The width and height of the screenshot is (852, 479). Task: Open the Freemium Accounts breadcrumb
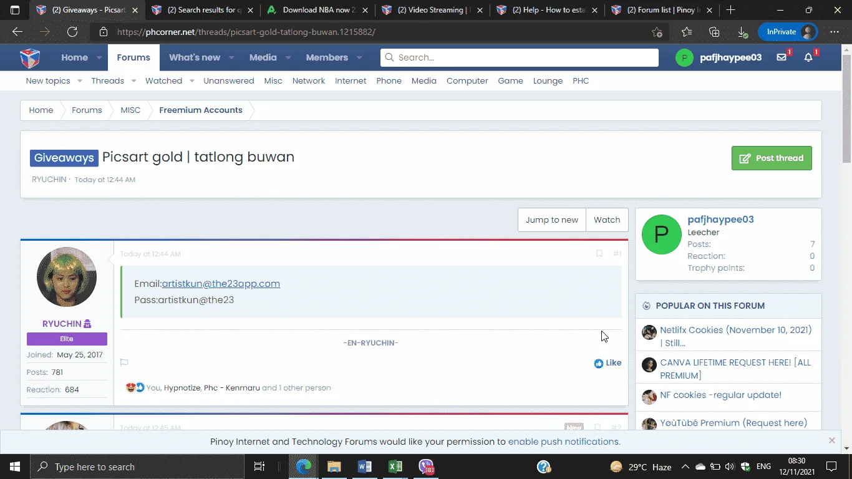pos(201,110)
